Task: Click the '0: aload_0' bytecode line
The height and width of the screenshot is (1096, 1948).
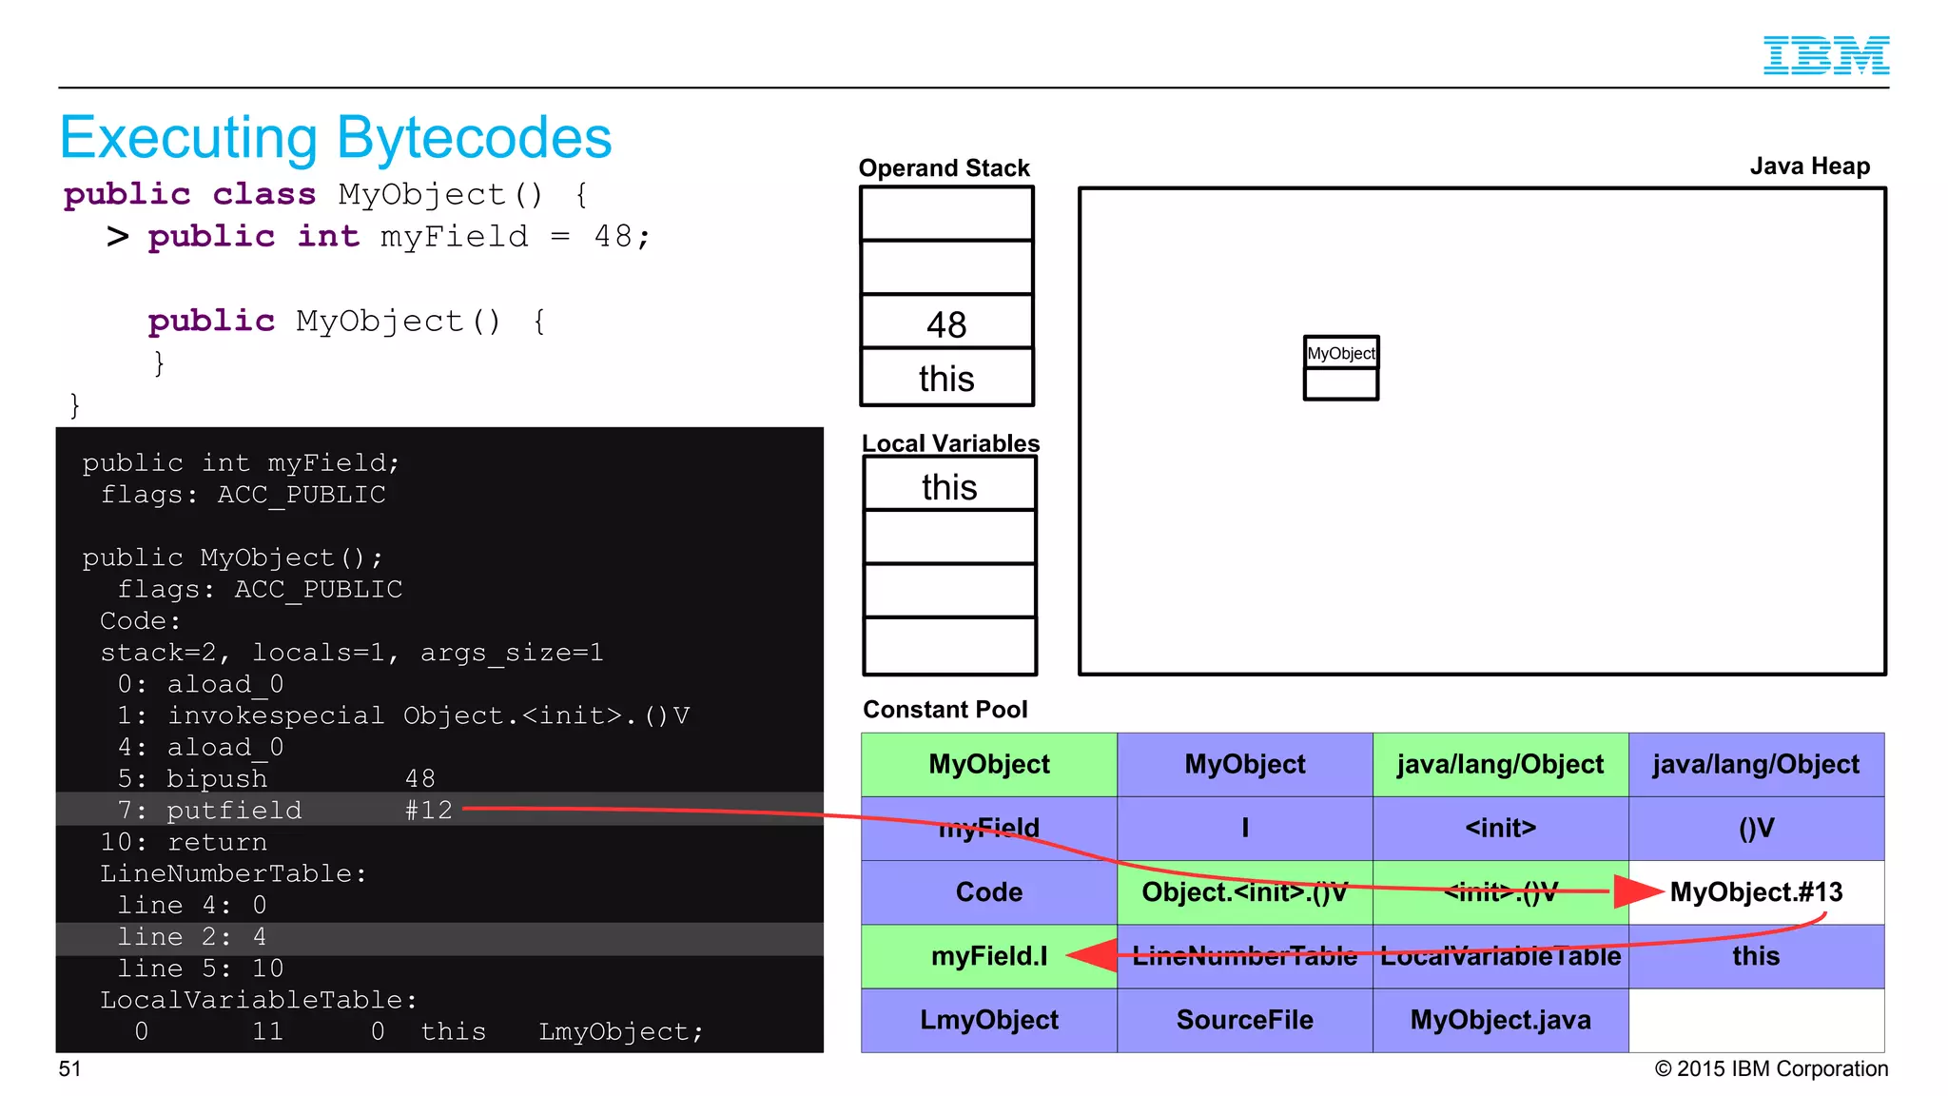Action: (x=201, y=684)
